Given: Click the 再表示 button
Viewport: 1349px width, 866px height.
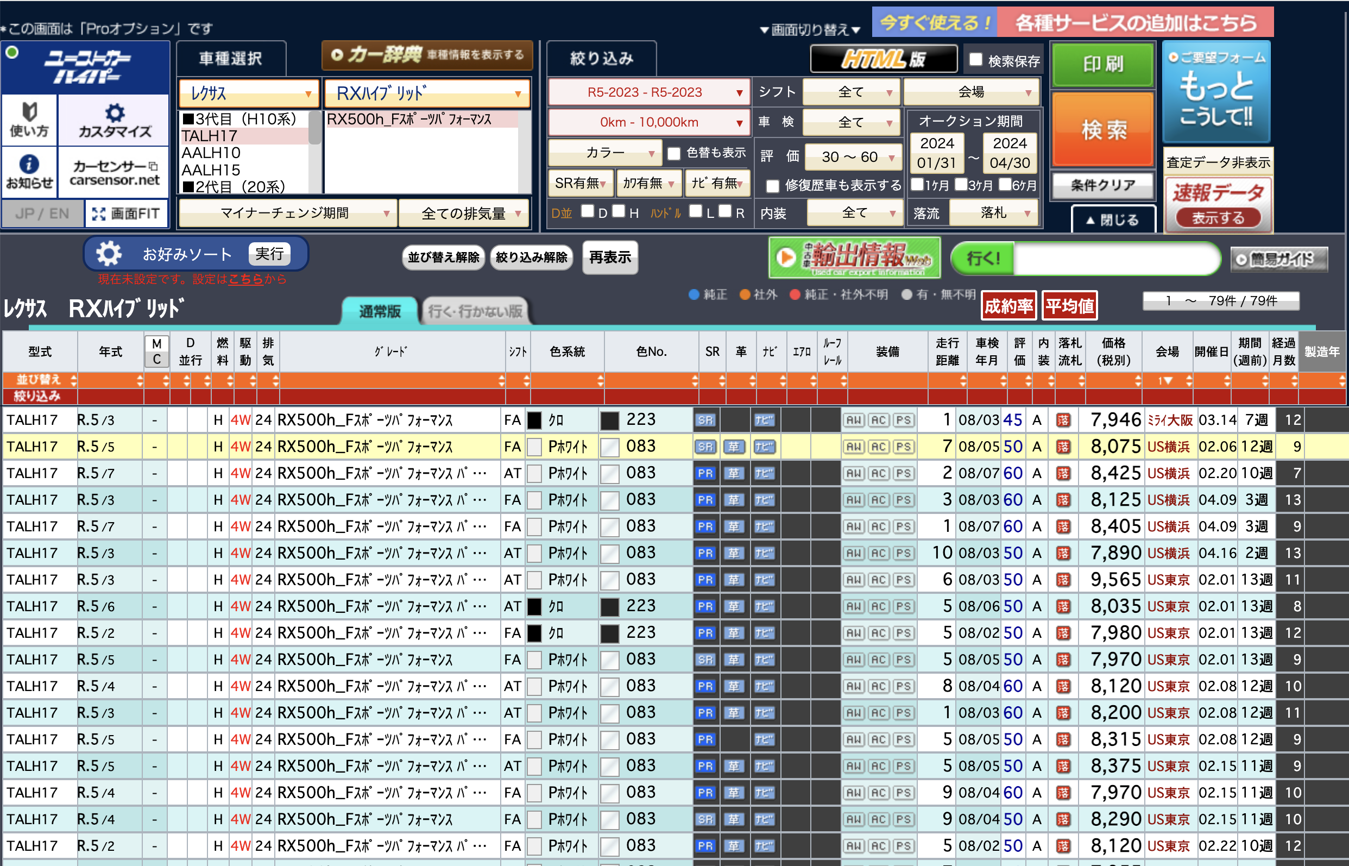Looking at the screenshot, I should click(610, 258).
